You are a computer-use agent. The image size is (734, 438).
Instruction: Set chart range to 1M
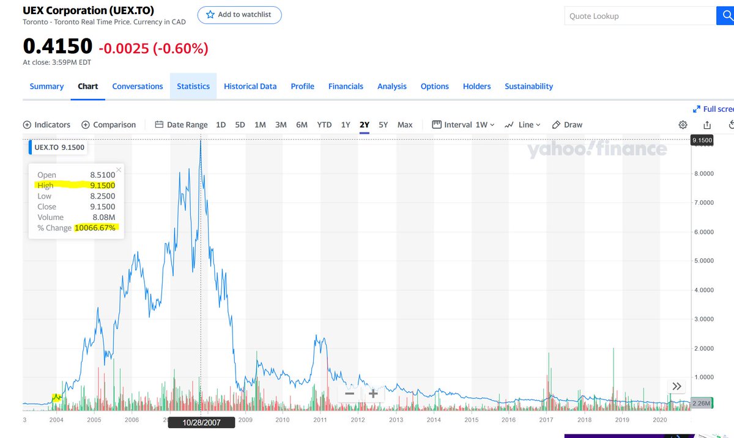click(260, 125)
